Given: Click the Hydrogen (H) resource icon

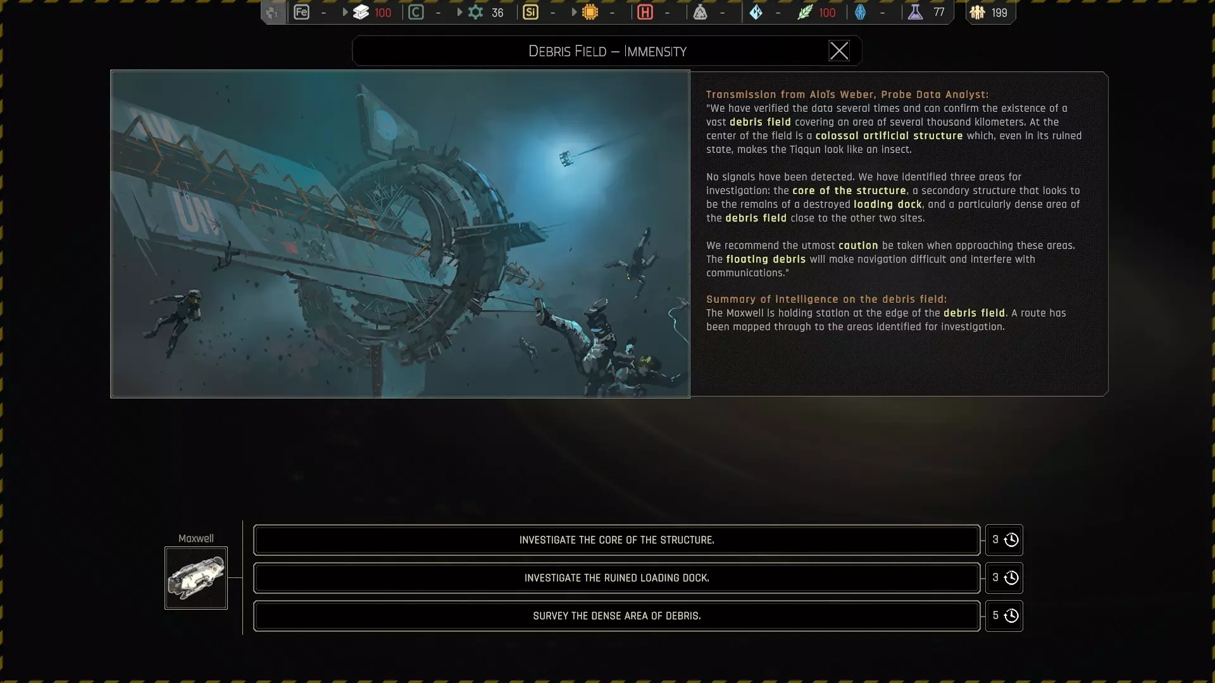Looking at the screenshot, I should (645, 12).
